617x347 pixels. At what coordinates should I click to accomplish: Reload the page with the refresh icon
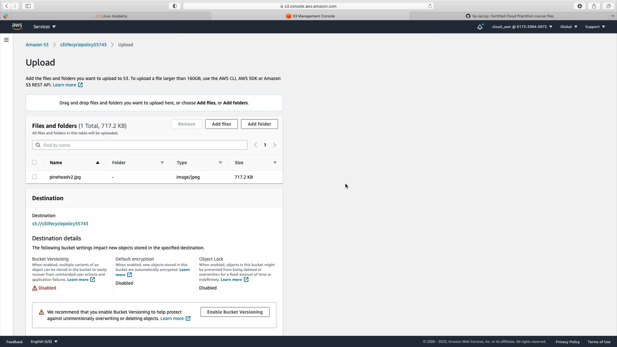tap(430, 6)
